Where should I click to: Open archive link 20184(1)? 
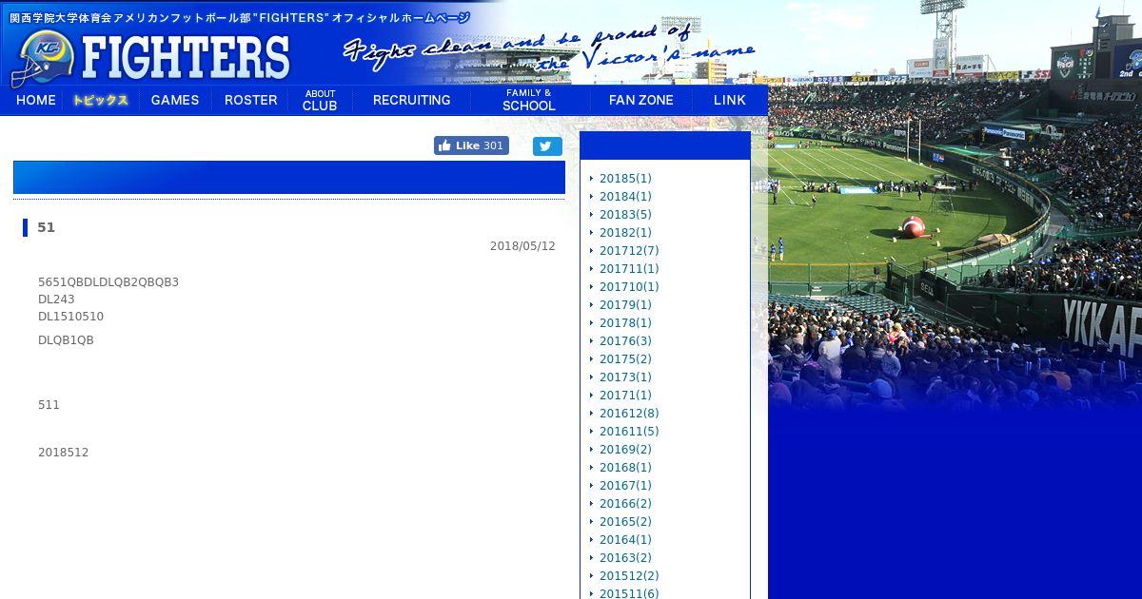(625, 197)
